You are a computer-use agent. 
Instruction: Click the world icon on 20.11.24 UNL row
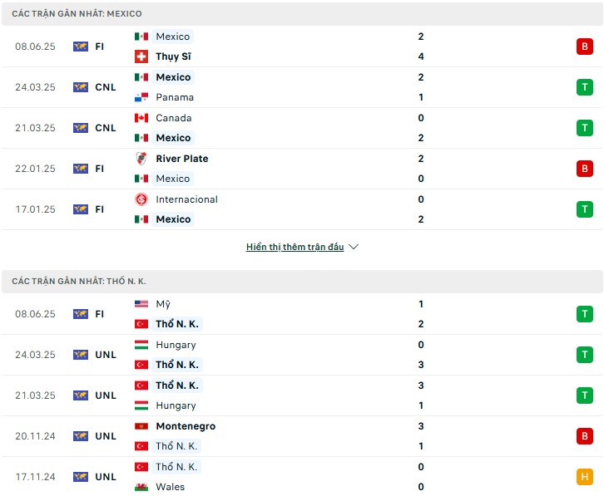tap(81, 436)
